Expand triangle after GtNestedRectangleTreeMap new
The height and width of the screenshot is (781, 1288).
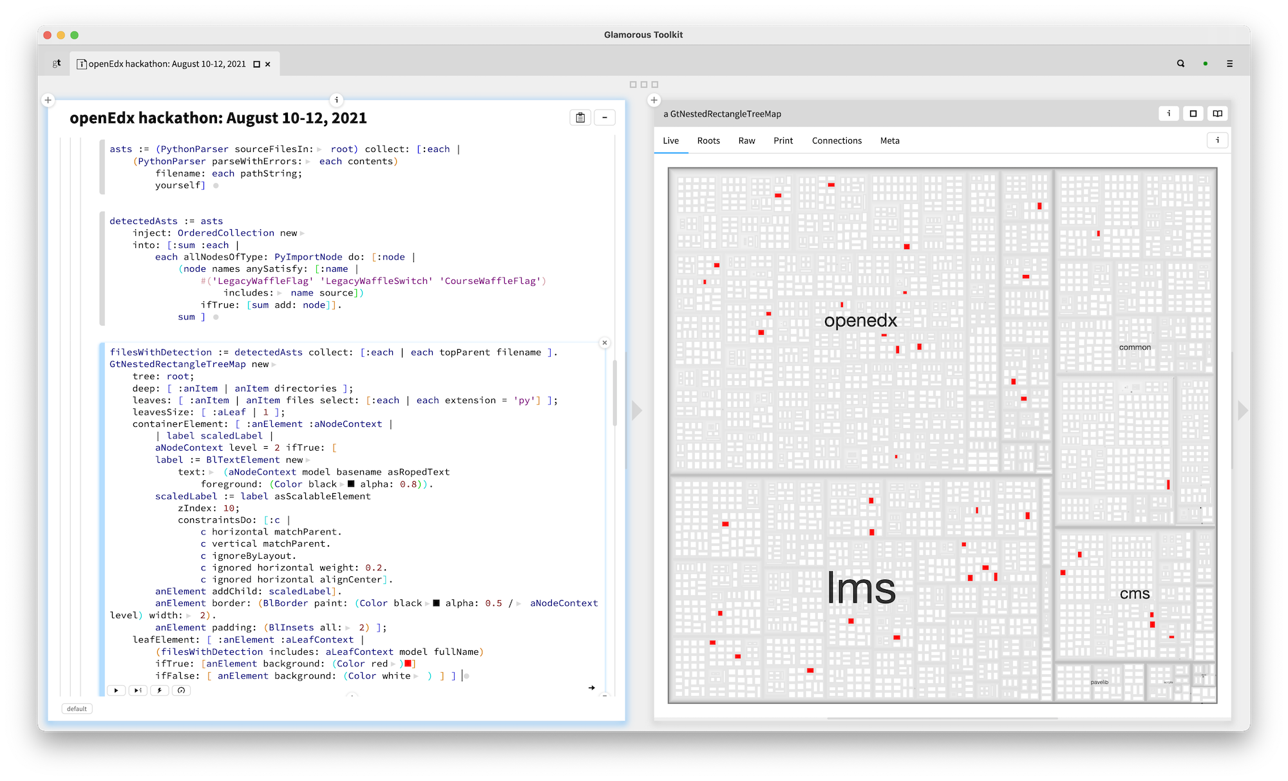(274, 364)
